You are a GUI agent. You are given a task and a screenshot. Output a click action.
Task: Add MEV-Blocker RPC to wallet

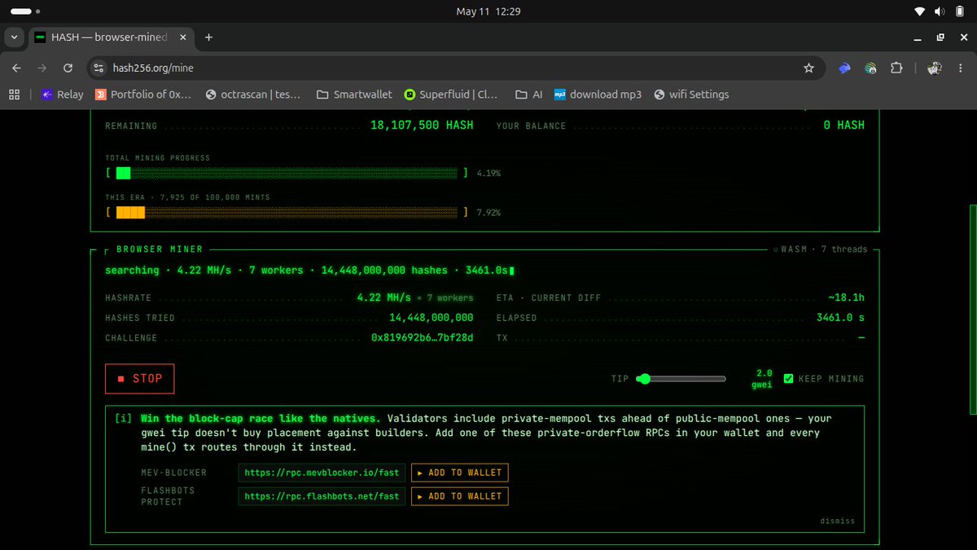pos(459,473)
